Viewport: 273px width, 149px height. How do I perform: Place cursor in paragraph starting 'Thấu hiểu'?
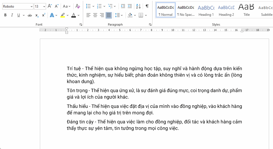tap(154, 110)
